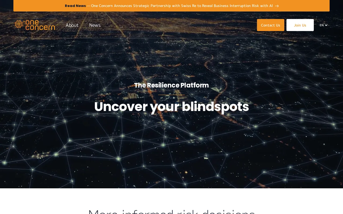343x214 pixels.
Task: Click the white Join Us button
Action: 300,25
